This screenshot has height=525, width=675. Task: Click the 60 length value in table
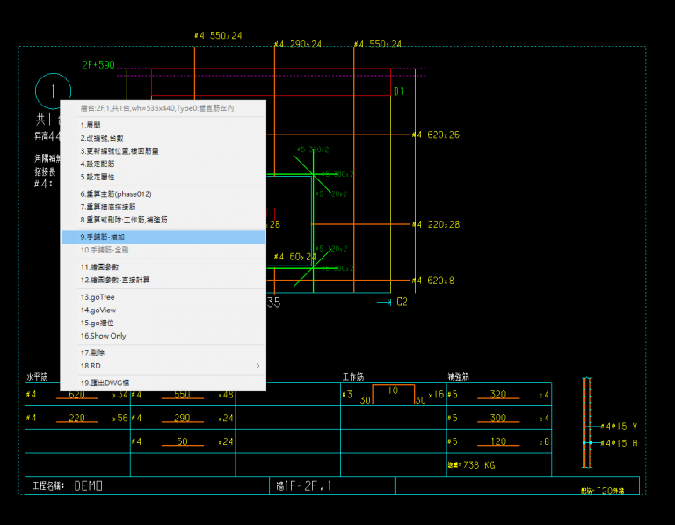182,441
